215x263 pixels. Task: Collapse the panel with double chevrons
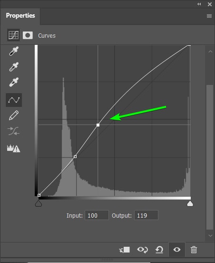tap(199, 4)
